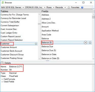This screenshot has width=95, height=92.
Task: Select Balance on Date ($) field
Action: coord(50,58)
